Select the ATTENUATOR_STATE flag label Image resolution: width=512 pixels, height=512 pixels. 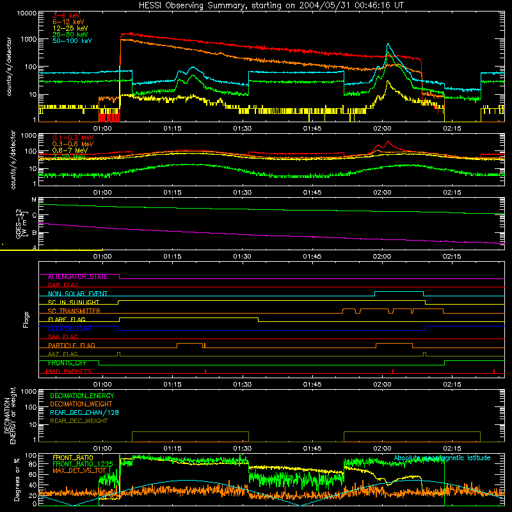pos(77,277)
